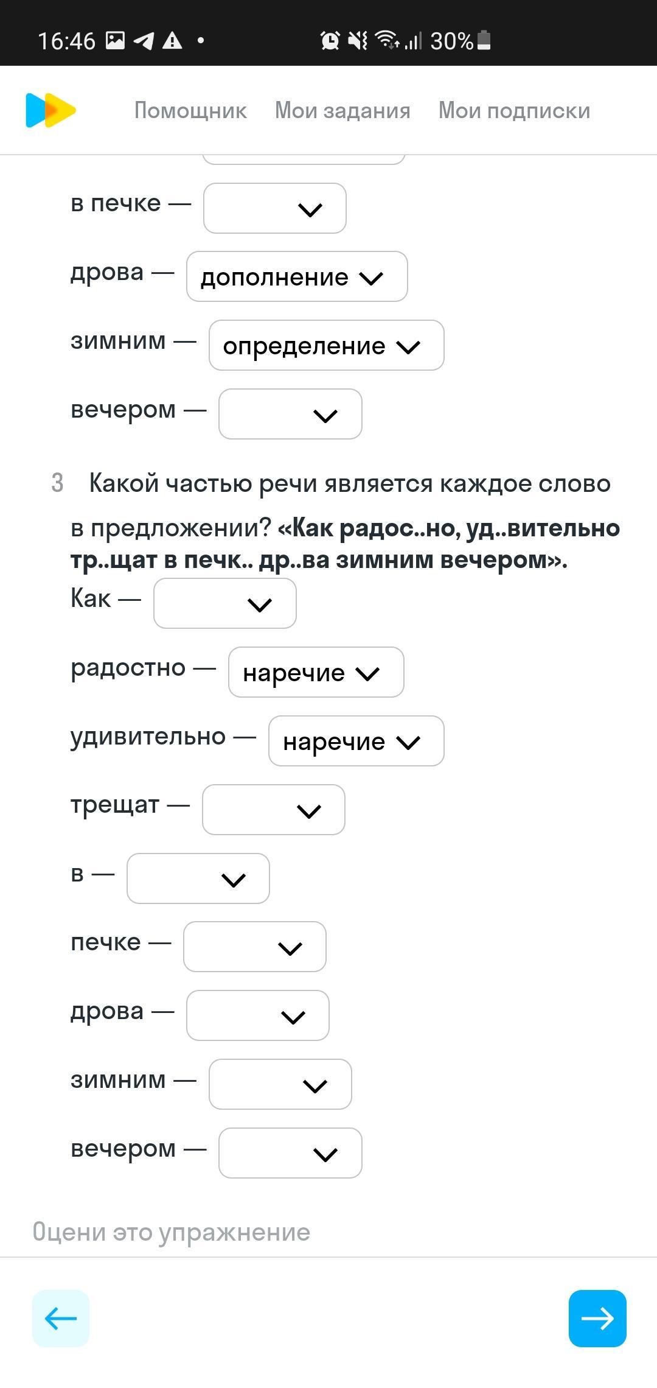Image resolution: width=657 pixels, height=1388 pixels.
Task: Go back with the left arrow button
Action: (x=61, y=1318)
